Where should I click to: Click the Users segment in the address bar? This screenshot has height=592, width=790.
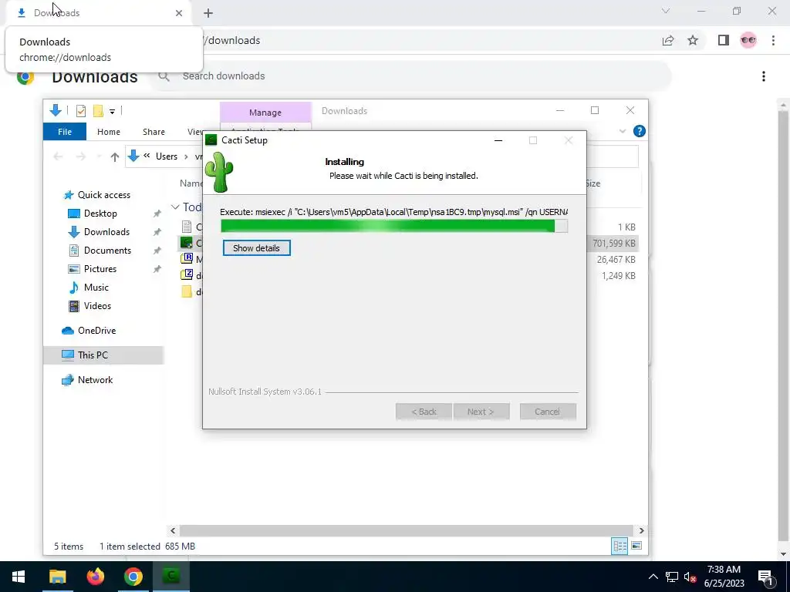pos(167,156)
